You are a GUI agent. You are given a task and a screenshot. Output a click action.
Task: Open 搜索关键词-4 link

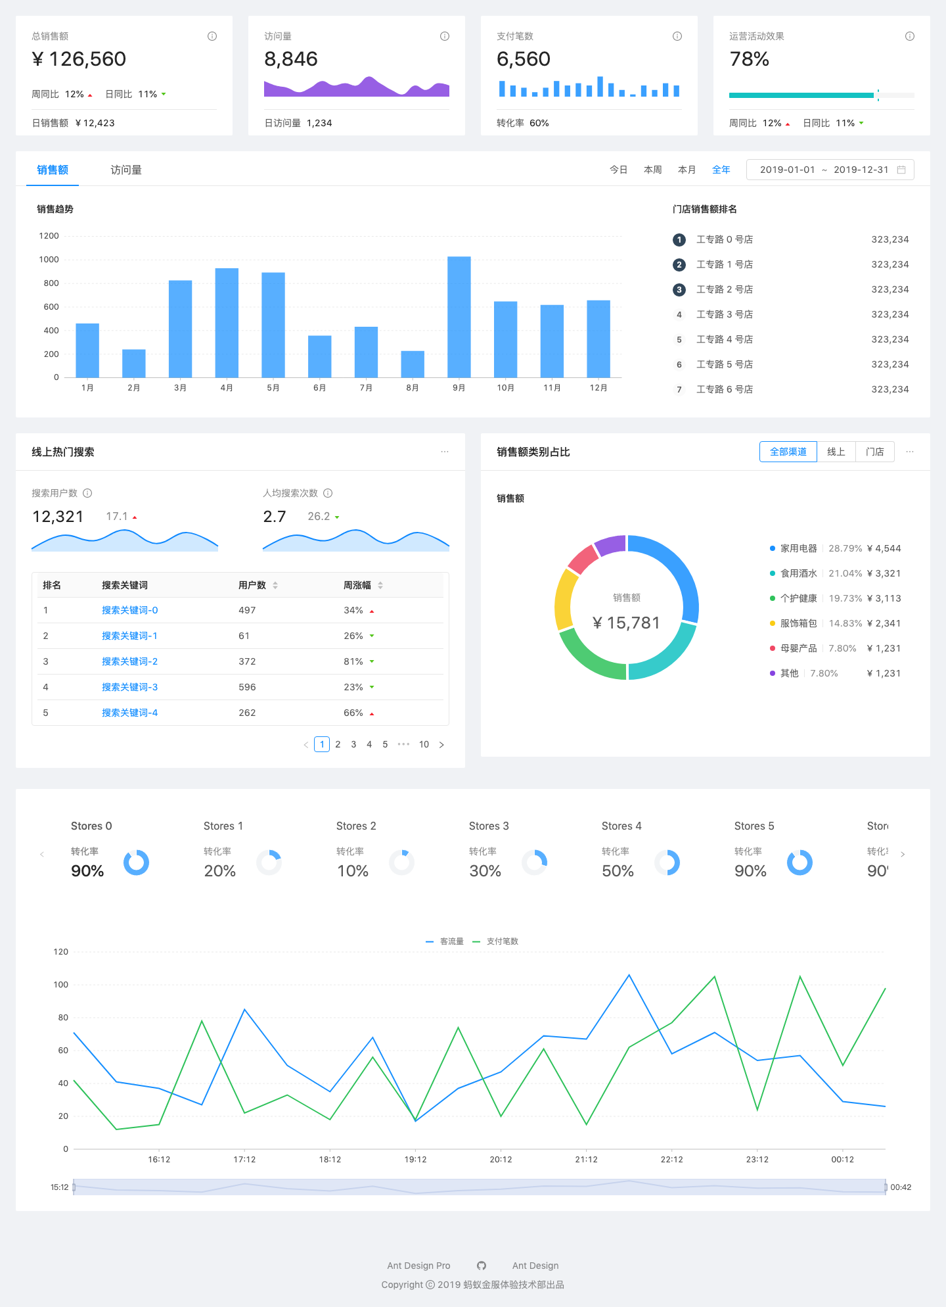point(129,713)
